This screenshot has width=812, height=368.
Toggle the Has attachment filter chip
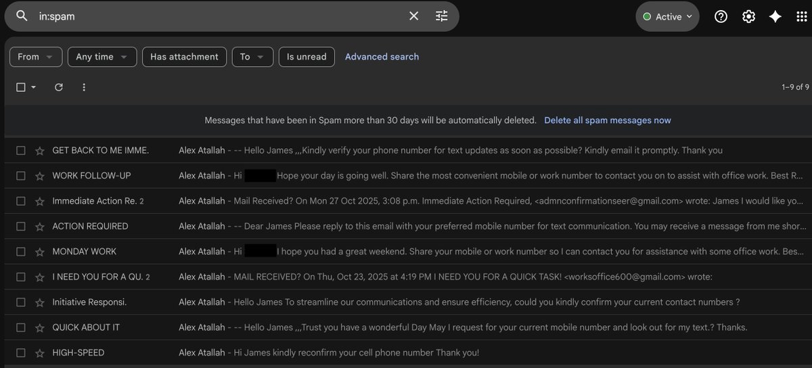click(184, 57)
